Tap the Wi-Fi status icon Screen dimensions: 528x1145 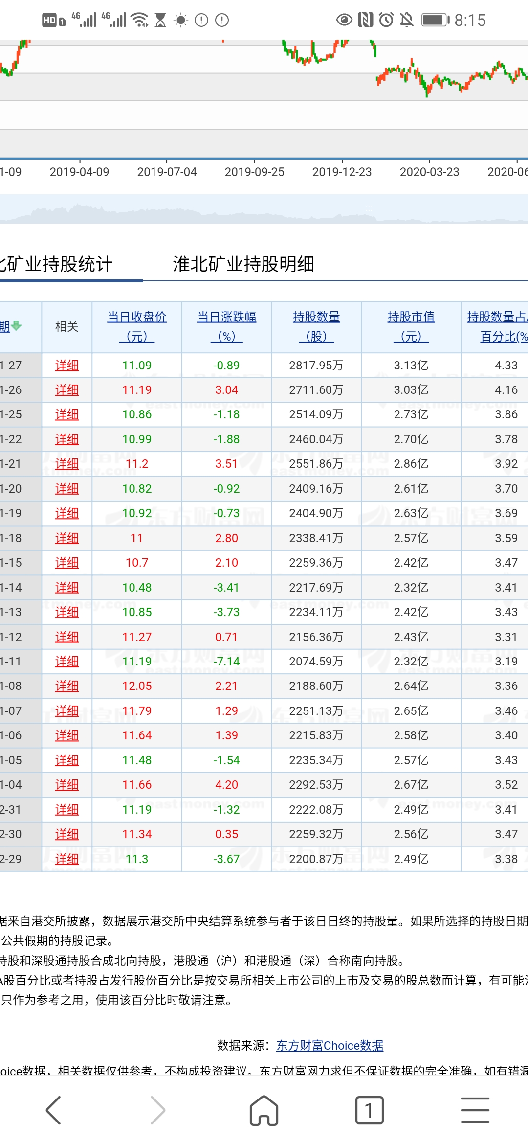141,20
